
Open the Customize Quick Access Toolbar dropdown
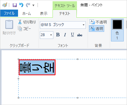coord(34,5)
